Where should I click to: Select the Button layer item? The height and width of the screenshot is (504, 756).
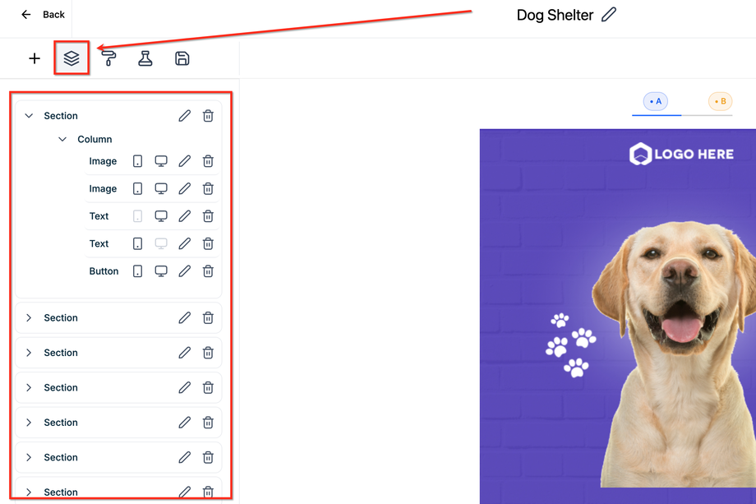[104, 271]
